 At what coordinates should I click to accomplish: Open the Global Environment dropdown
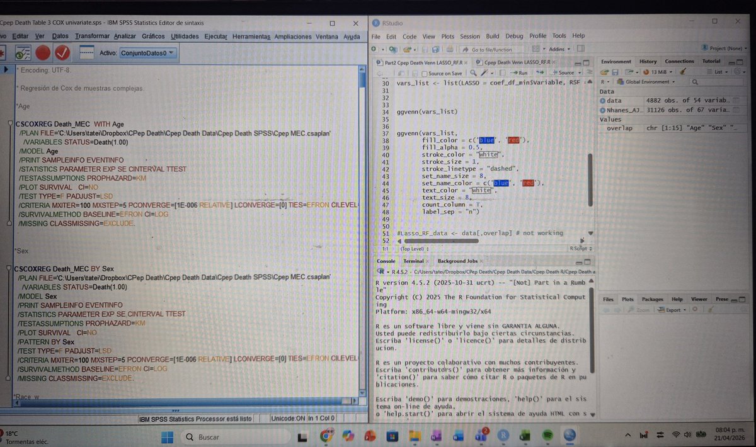coord(647,82)
